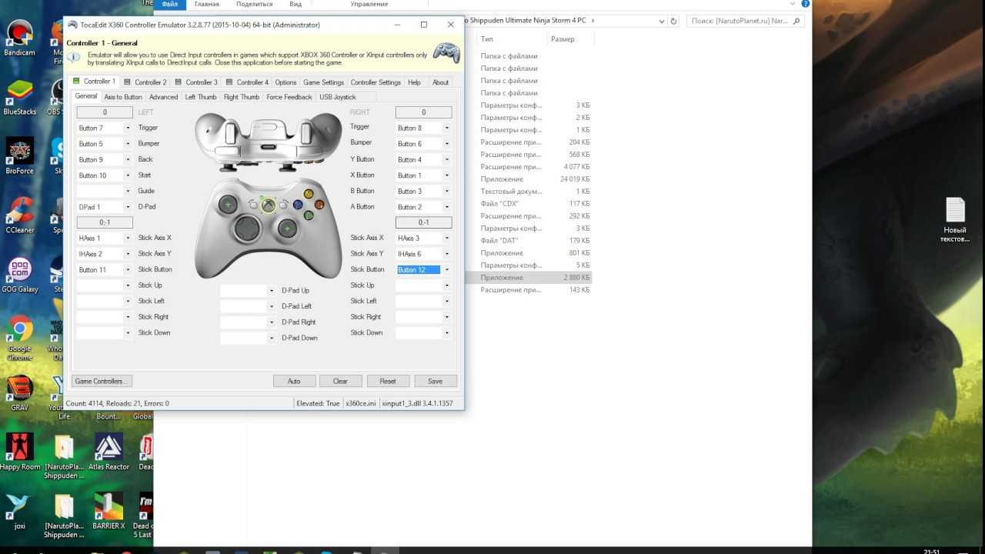
Task: Expand the left Stick Axis X dropdown HAxis 1
Action: point(128,239)
